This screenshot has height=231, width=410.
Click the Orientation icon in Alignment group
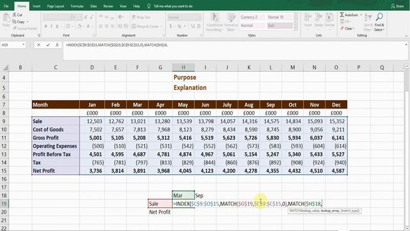point(120,17)
